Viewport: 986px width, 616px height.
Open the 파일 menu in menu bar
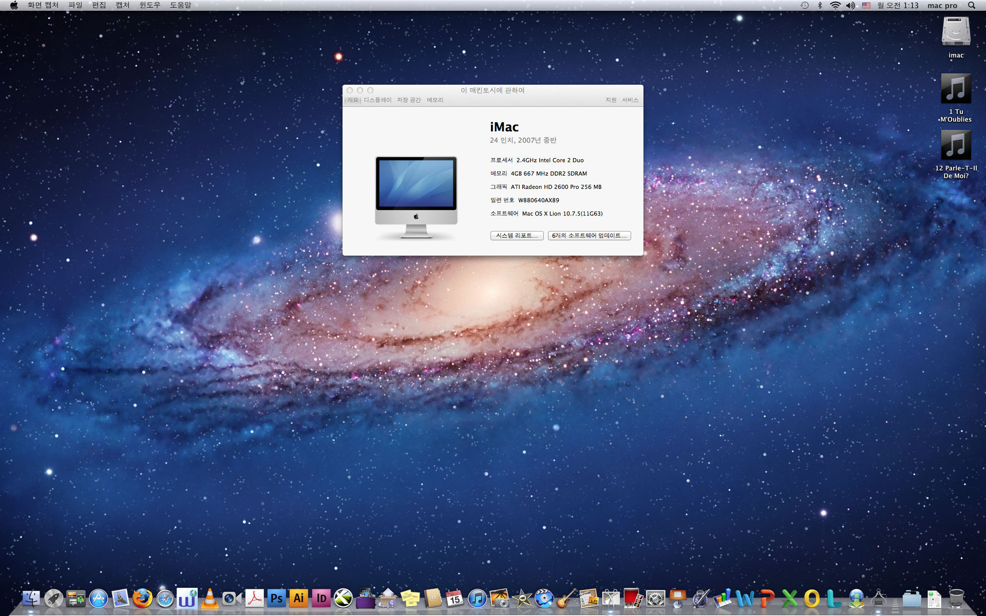(x=75, y=5)
